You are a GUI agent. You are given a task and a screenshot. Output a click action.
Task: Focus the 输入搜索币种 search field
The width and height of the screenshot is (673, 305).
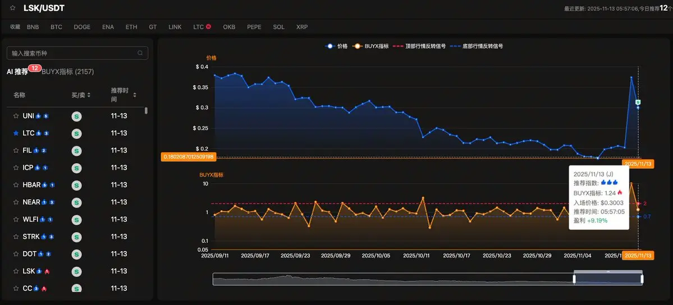pos(73,53)
